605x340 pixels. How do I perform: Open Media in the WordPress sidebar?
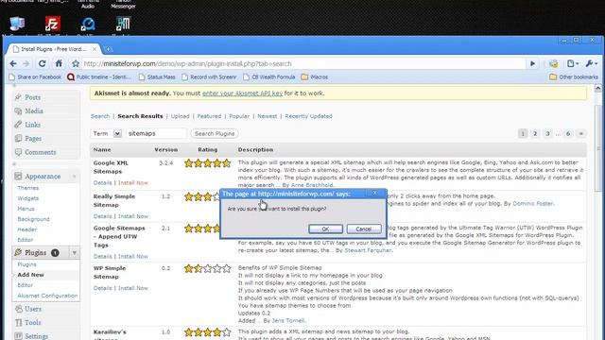[x=34, y=111]
